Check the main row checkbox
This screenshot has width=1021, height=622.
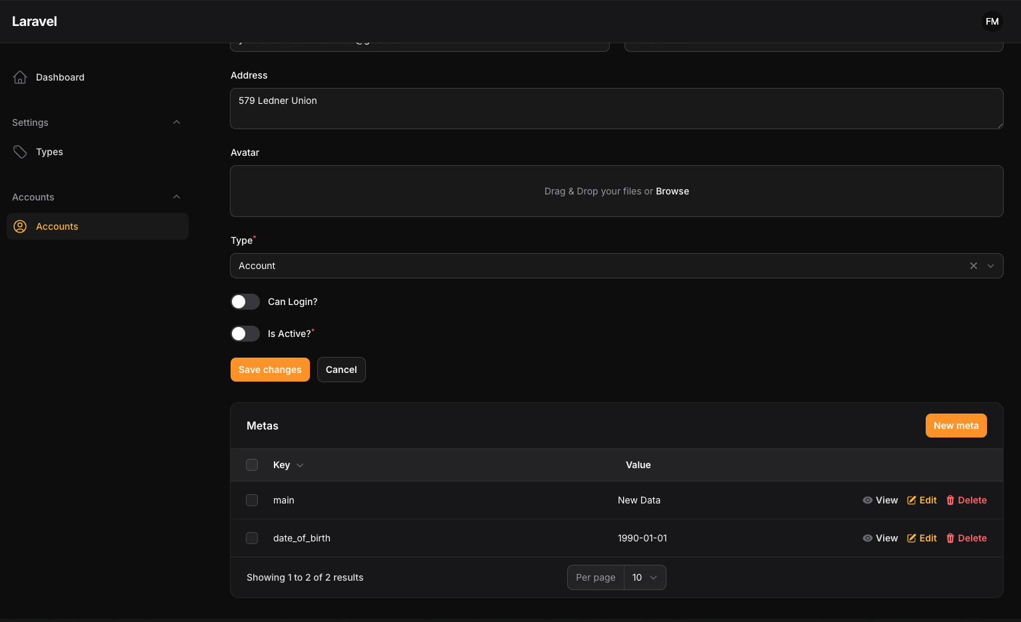point(252,500)
